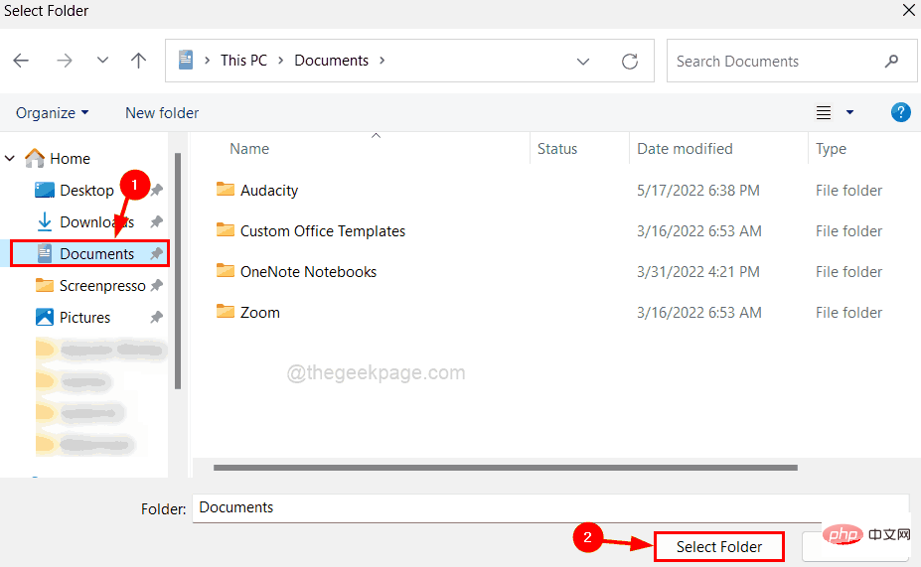Click the date 3/31/2022 4:21 PM
Screen dimensions: 921x567
point(697,272)
